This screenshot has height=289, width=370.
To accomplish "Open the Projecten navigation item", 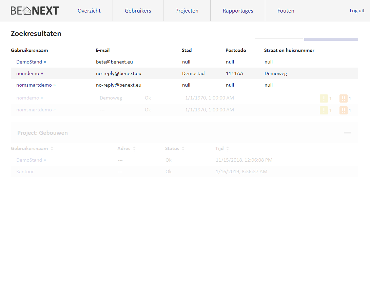I will pyautogui.click(x=187, y=11).
